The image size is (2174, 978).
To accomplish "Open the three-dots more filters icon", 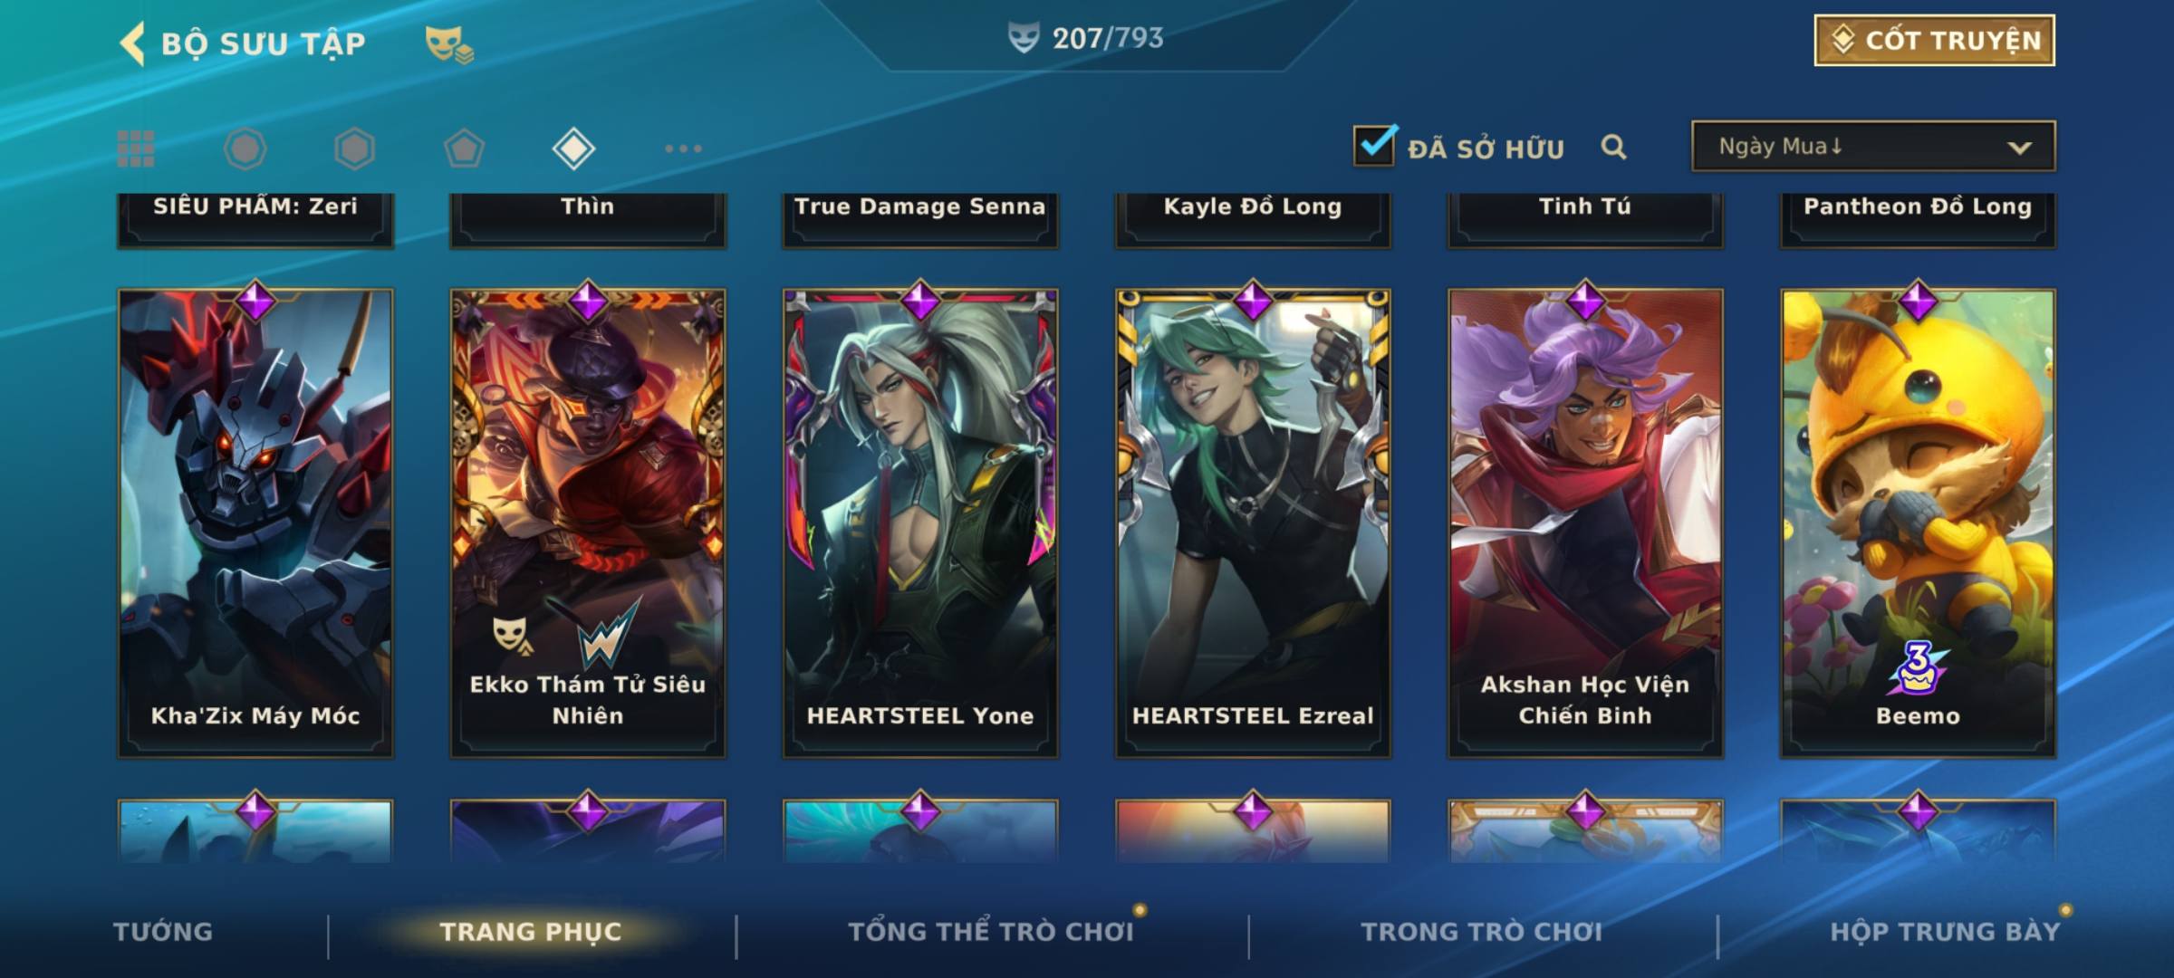I will coord(683,149).
